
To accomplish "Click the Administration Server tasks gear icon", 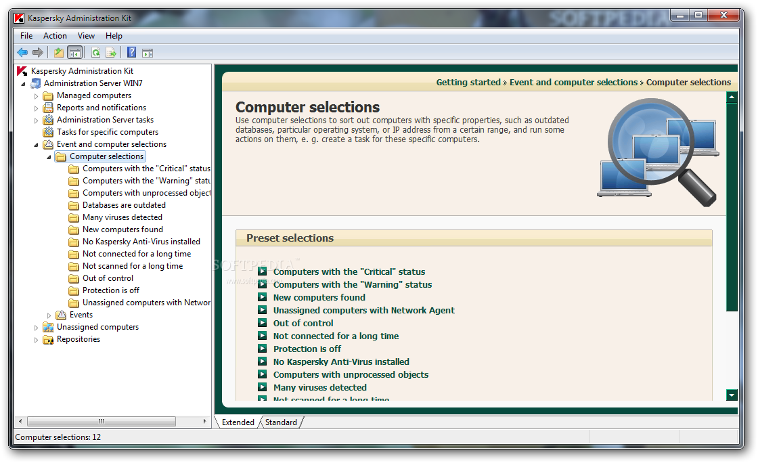I will pyautogui.click(x=48, y=119).
